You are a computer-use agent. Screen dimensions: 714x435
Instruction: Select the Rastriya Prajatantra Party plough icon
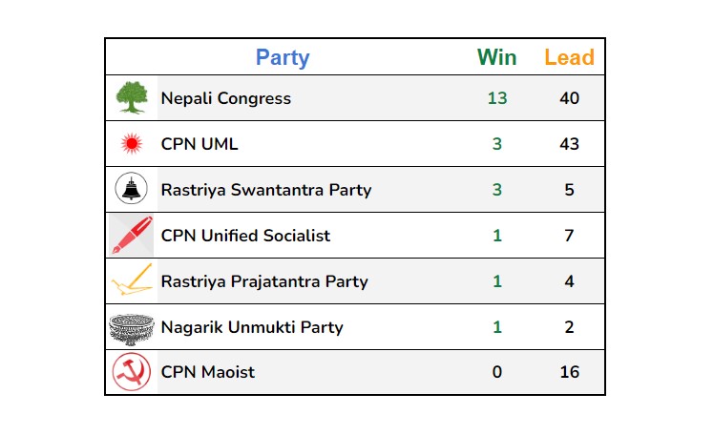132,280
